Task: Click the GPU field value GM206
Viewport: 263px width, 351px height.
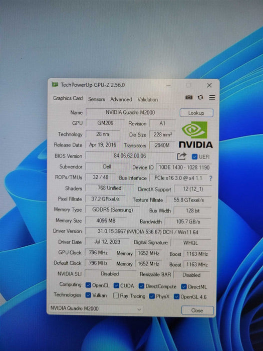Action: tap(105, 123)
